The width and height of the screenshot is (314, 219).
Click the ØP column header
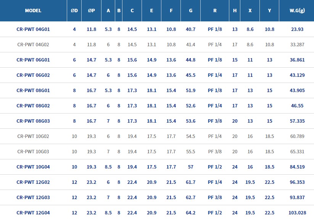coord(92,11)
